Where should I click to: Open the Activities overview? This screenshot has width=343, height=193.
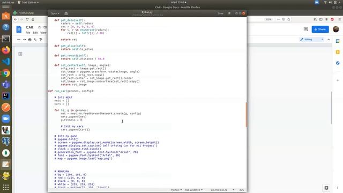(8, 2)
